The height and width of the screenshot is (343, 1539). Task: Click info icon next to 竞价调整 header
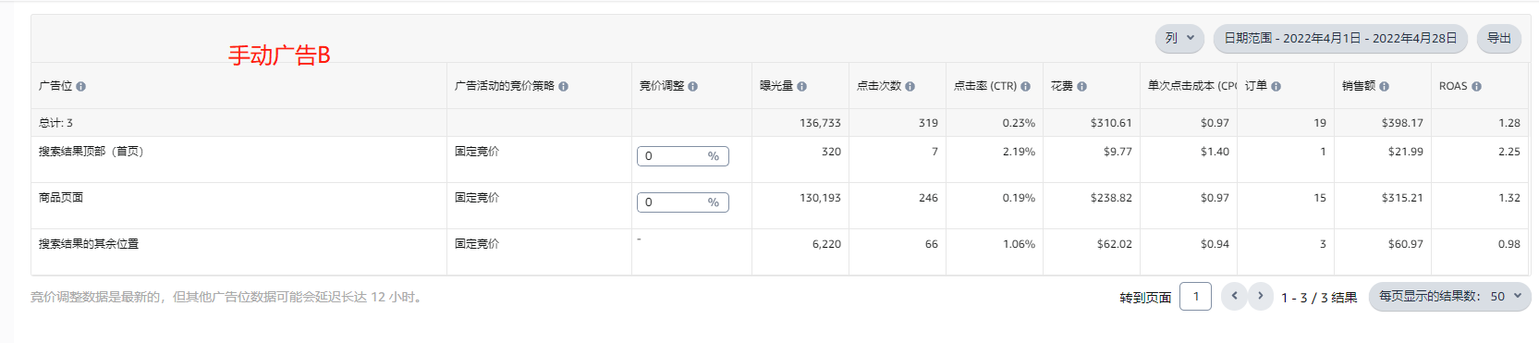pos(693,86)
